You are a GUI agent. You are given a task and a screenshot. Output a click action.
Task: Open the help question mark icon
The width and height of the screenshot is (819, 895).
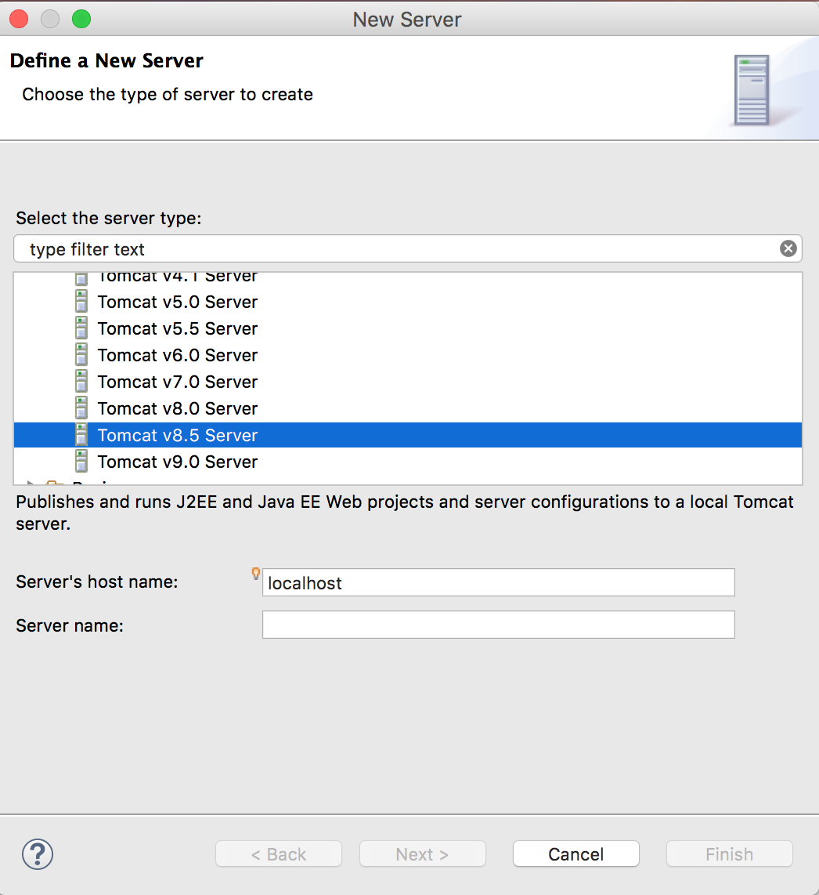coord(38,854)
